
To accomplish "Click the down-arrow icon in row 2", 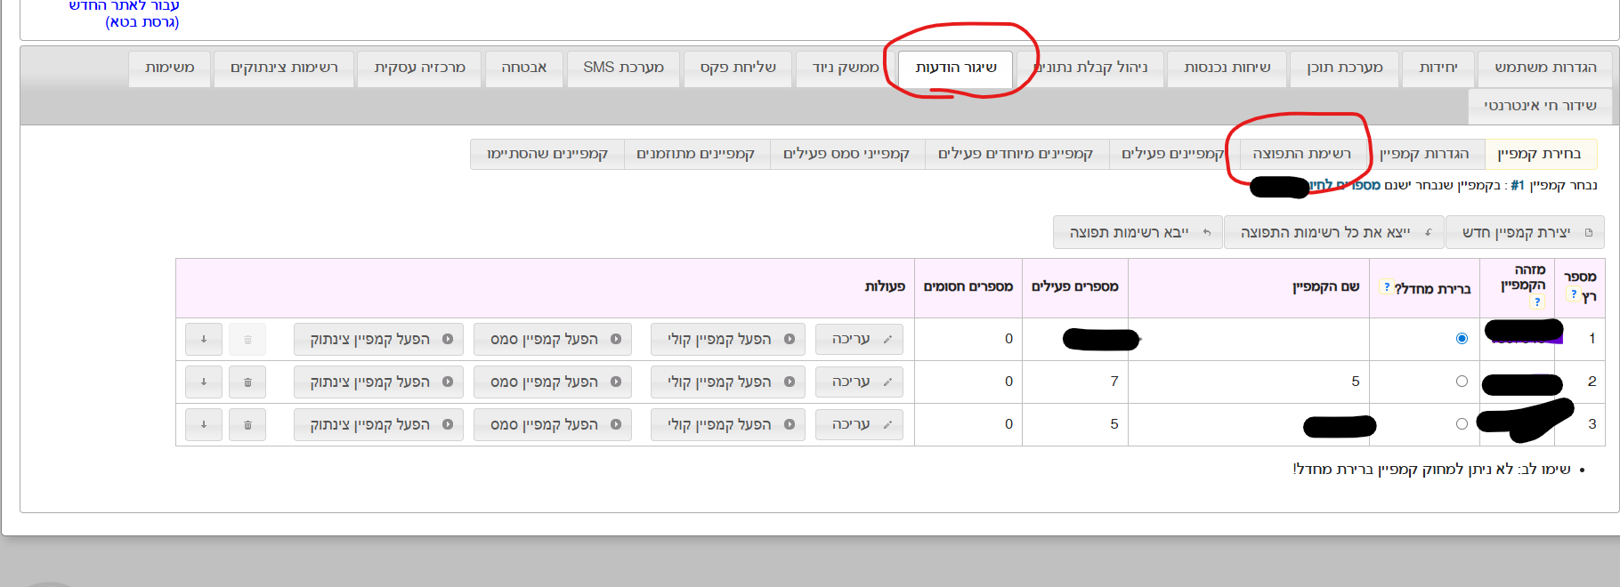I will [204, 382].
